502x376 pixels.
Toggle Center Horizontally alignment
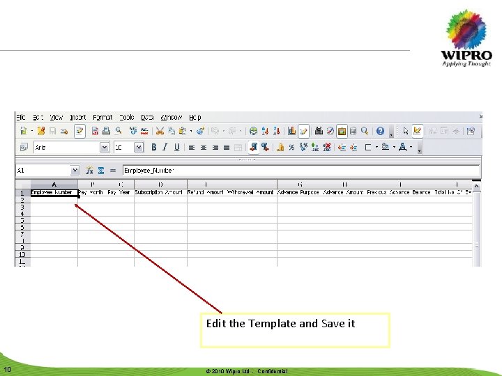[x=204, y=148]
